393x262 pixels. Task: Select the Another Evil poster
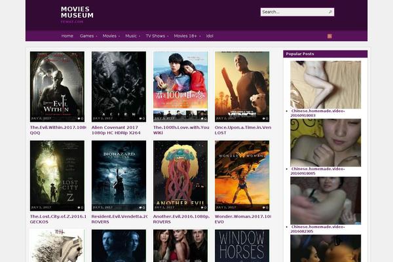pyautogui.click(x=181, y=176)
